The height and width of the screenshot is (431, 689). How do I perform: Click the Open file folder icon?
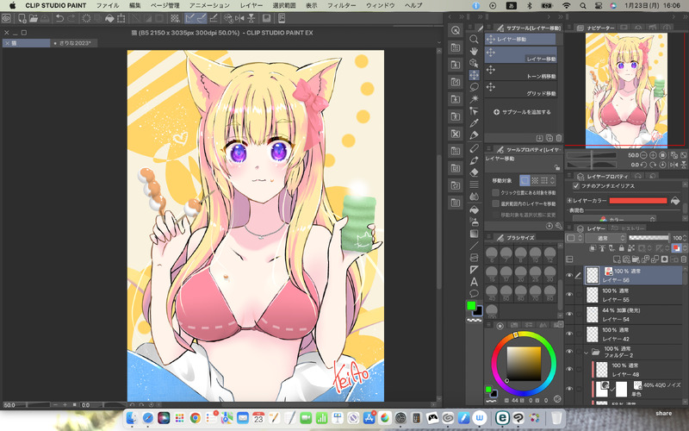pos(34,18)
